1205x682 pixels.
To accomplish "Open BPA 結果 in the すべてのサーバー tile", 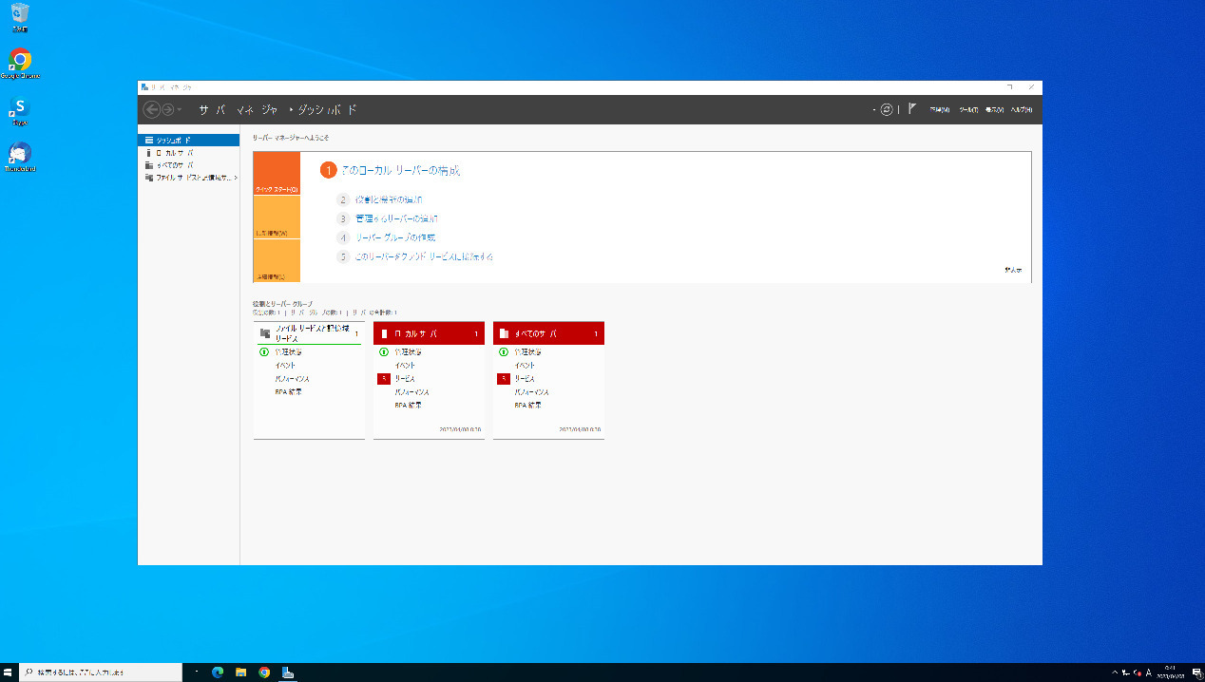I will click(x=527, y=405).
